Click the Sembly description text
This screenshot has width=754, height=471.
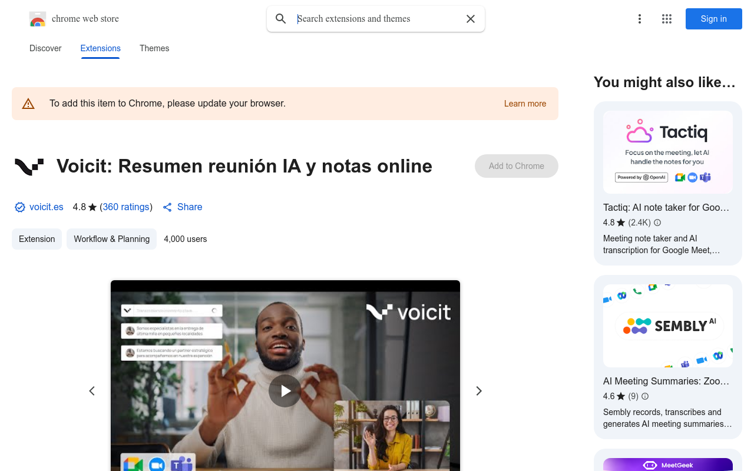tap(667, 418)
